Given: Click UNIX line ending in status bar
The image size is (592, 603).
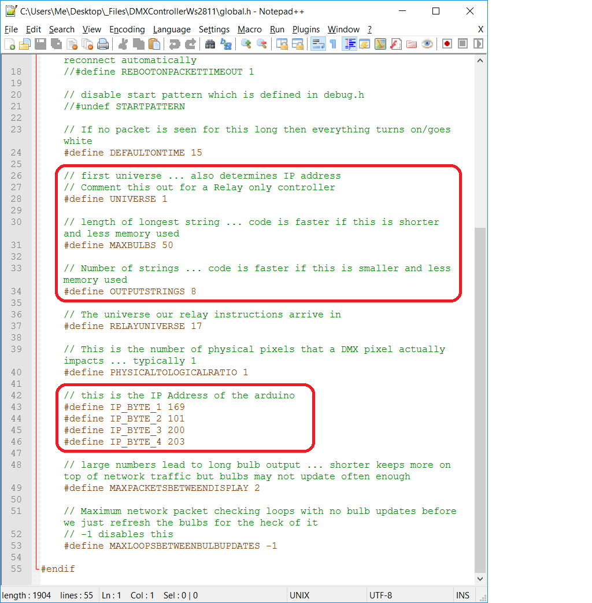Looking at the screenshot, I should pos(299,595).
